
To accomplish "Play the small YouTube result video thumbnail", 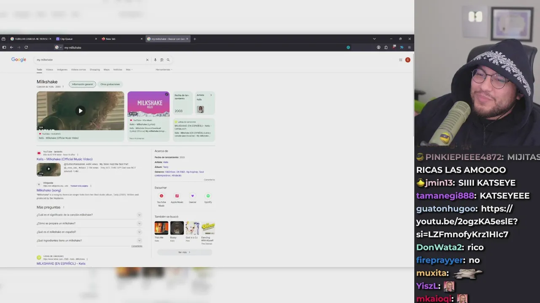I will point(49,169).
